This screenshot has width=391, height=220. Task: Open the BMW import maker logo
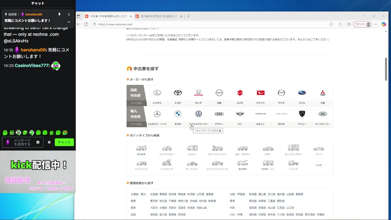(178, 114)
